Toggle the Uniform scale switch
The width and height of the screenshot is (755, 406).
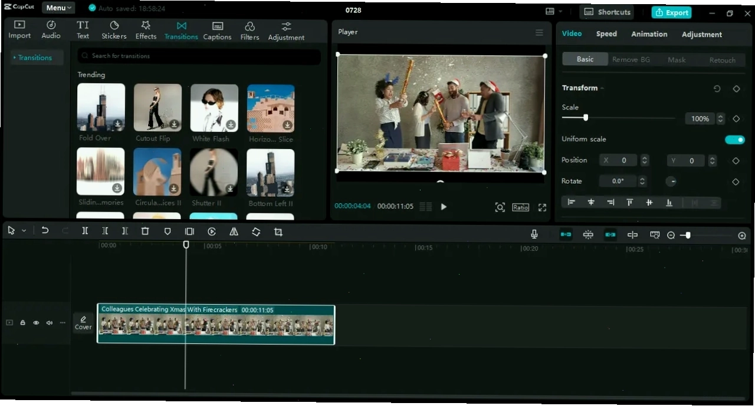[734, 140]
